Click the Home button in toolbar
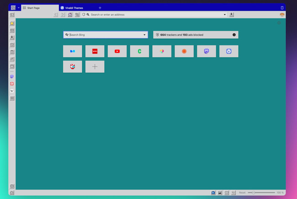 (70, 15)
